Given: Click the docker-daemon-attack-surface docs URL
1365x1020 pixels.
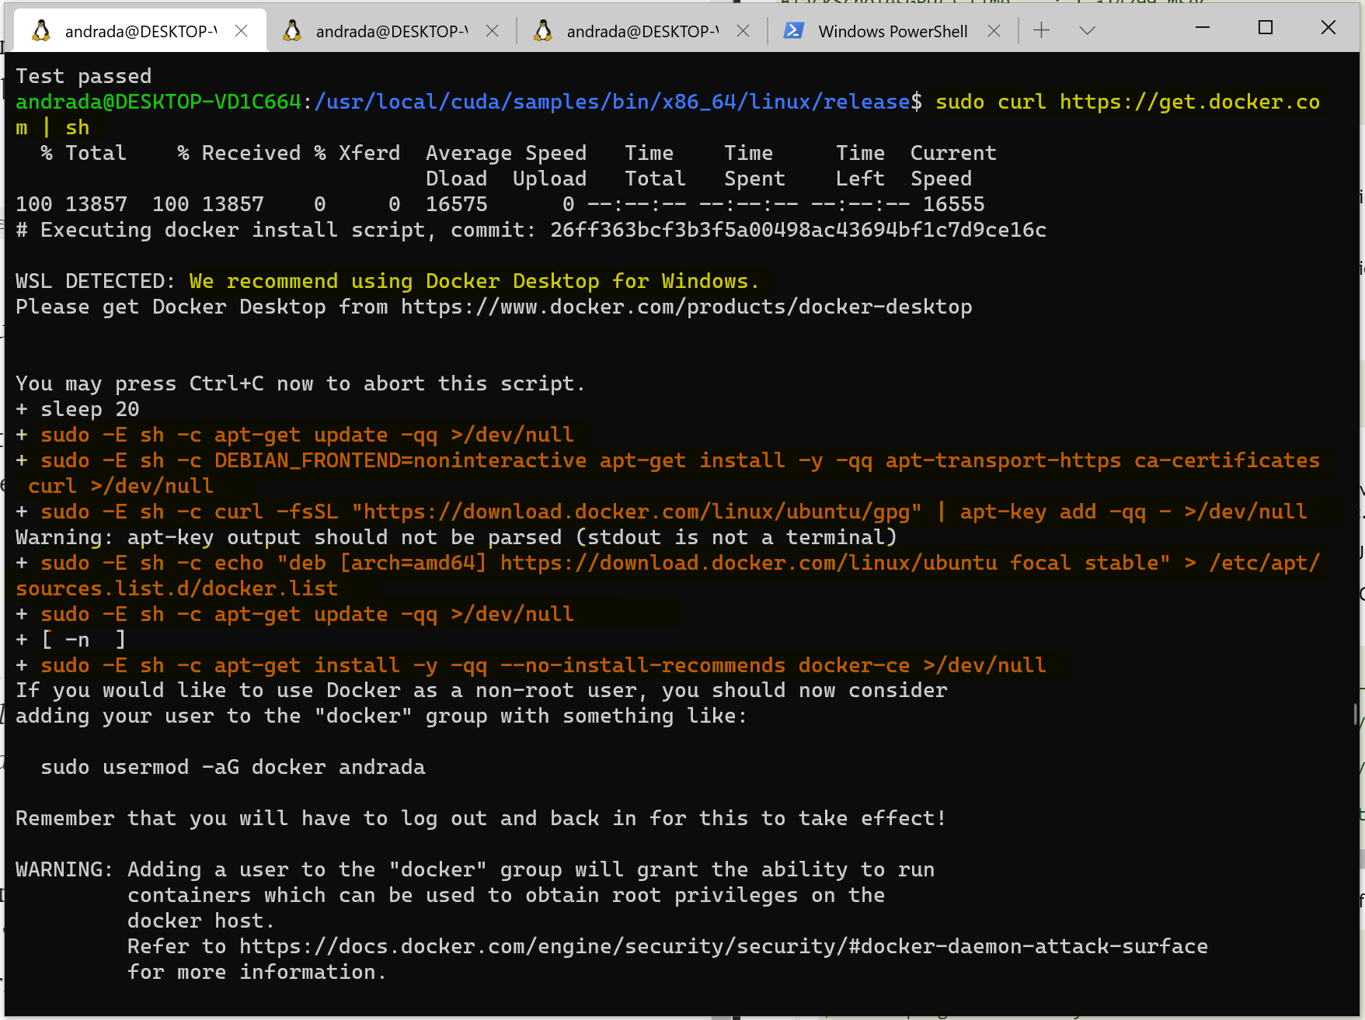Looking at the screenshot, I should coord(723,947).
